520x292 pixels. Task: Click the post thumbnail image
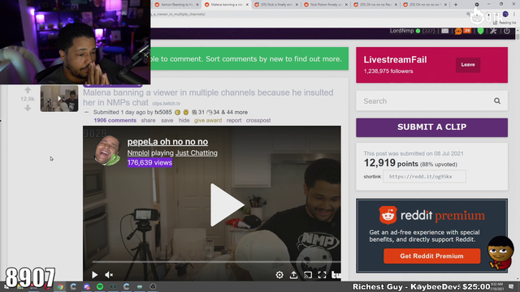(x=59, y=98)
